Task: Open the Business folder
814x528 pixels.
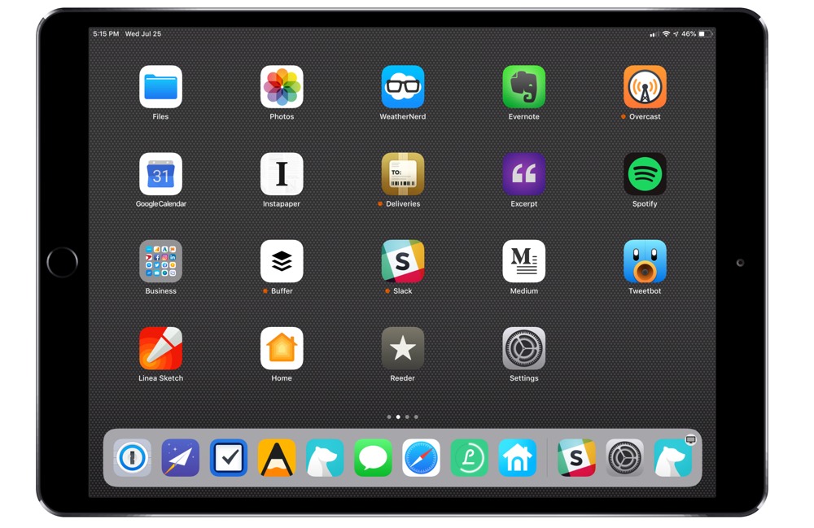Action: pos(160,261)
